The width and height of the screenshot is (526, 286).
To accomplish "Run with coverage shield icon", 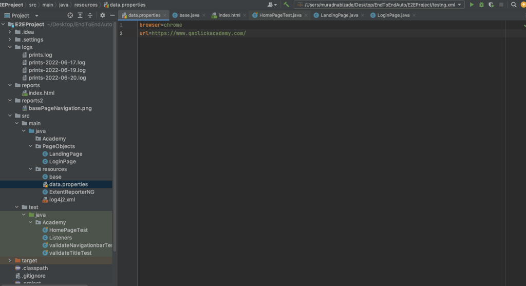I will click(x=491, y=5).
